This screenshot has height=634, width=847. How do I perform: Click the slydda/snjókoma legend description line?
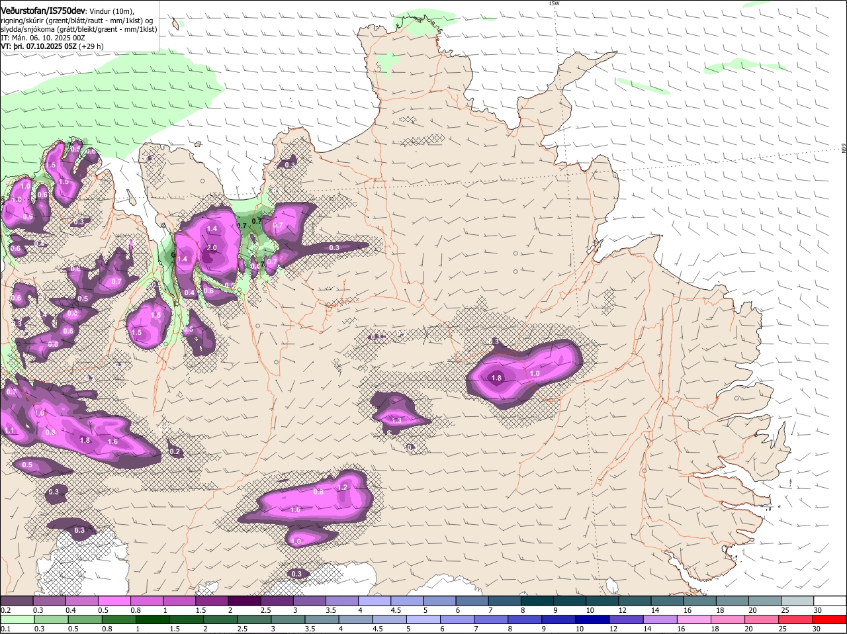pyautogui.click(x=79, y=29)
